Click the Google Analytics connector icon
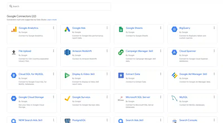 click(14, 29)
